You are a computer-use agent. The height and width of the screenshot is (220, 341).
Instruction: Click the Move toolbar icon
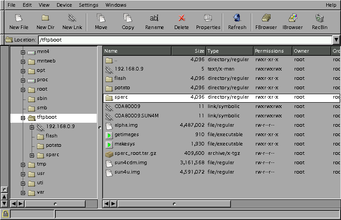coord(101,21)
